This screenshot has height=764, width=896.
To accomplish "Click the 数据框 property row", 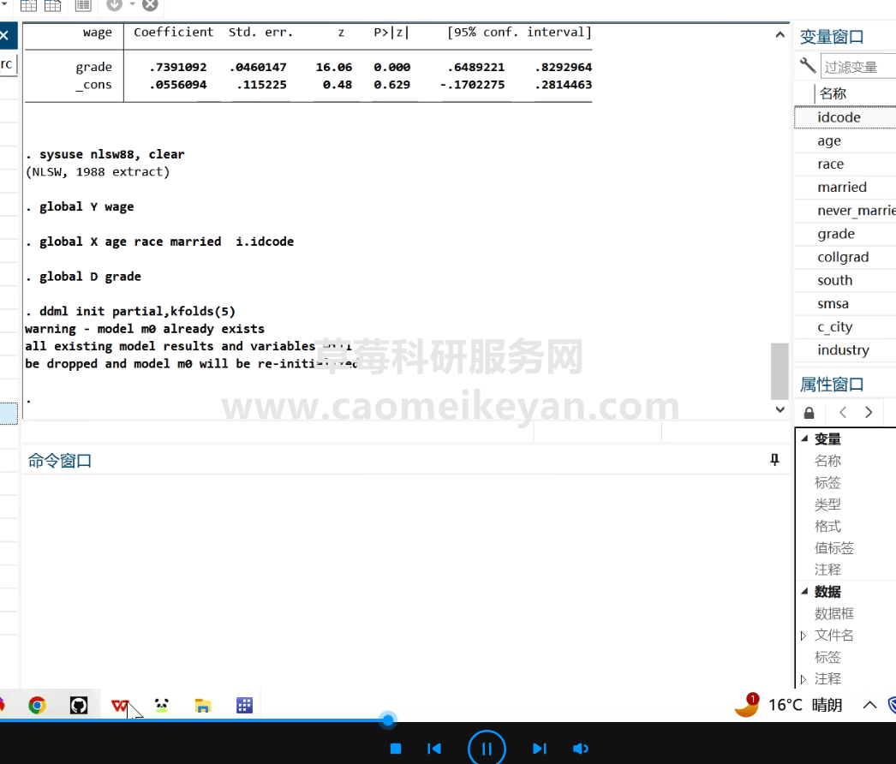I will [833, 614].
